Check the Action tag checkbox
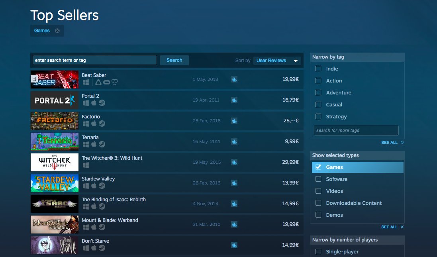 (x=318, y=80)
